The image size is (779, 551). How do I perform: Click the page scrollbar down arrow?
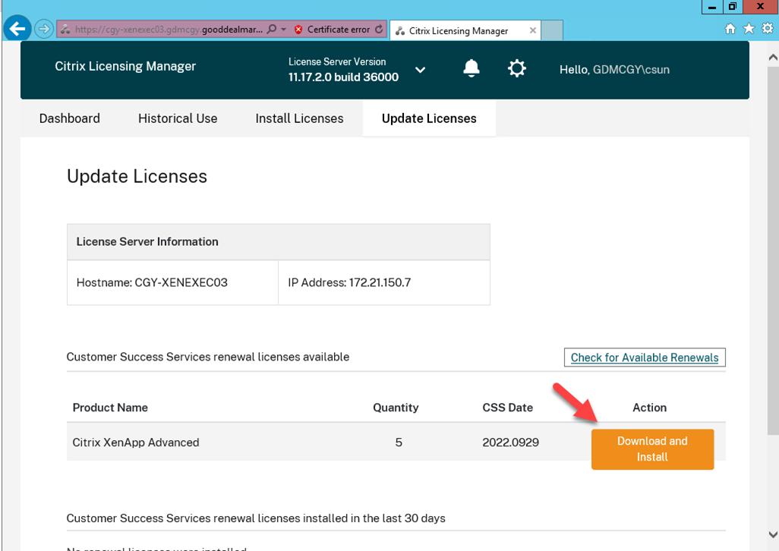(772, 534)
